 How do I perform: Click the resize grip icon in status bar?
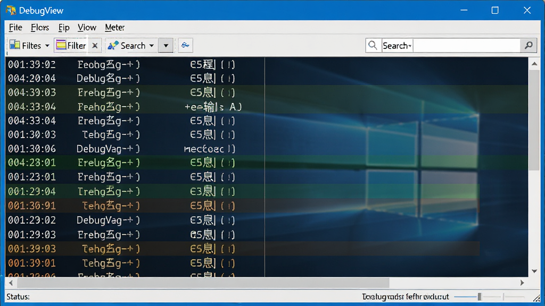click(536, 297)
